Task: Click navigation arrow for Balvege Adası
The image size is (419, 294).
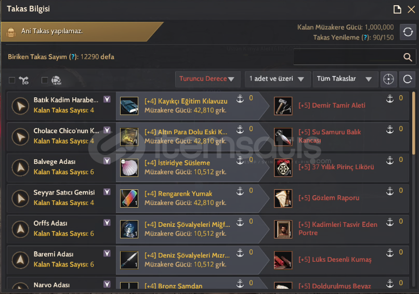Action: 20,168
